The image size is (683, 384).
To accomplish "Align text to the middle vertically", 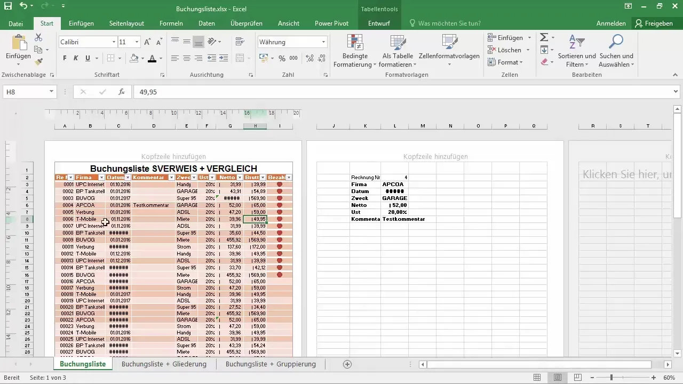I will (x=186, y=42).
